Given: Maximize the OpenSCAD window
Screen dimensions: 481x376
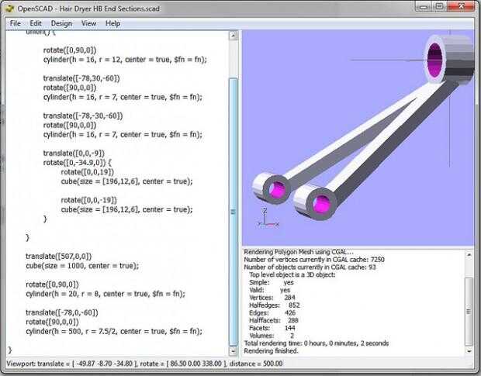Looking at the screenshot, I should point(439,7).
